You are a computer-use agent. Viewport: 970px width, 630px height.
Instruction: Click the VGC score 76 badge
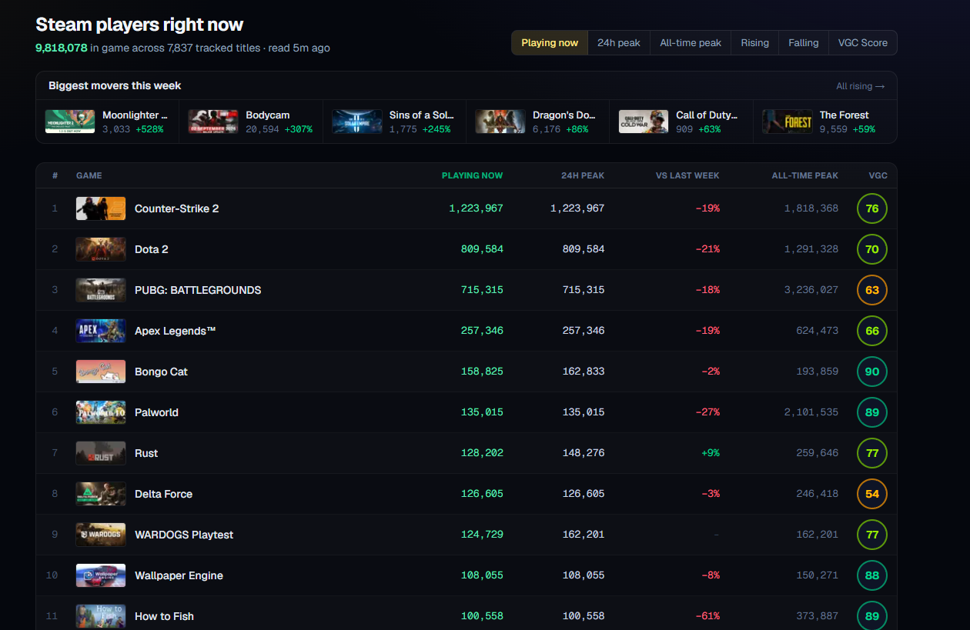coord(872,208)
